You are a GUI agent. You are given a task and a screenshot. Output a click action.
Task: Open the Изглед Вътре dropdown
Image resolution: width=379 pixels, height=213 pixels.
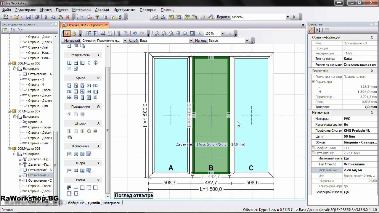(x=247, y=41)
